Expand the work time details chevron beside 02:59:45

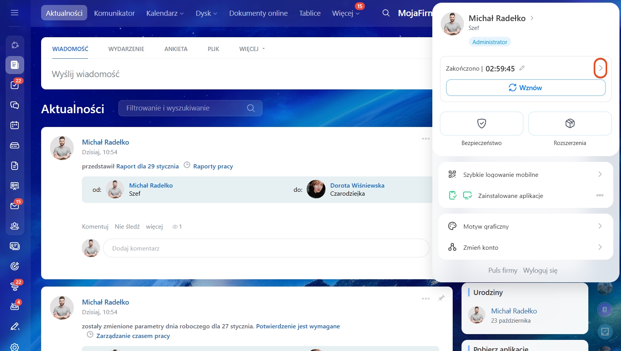click(x=600, y=68)
